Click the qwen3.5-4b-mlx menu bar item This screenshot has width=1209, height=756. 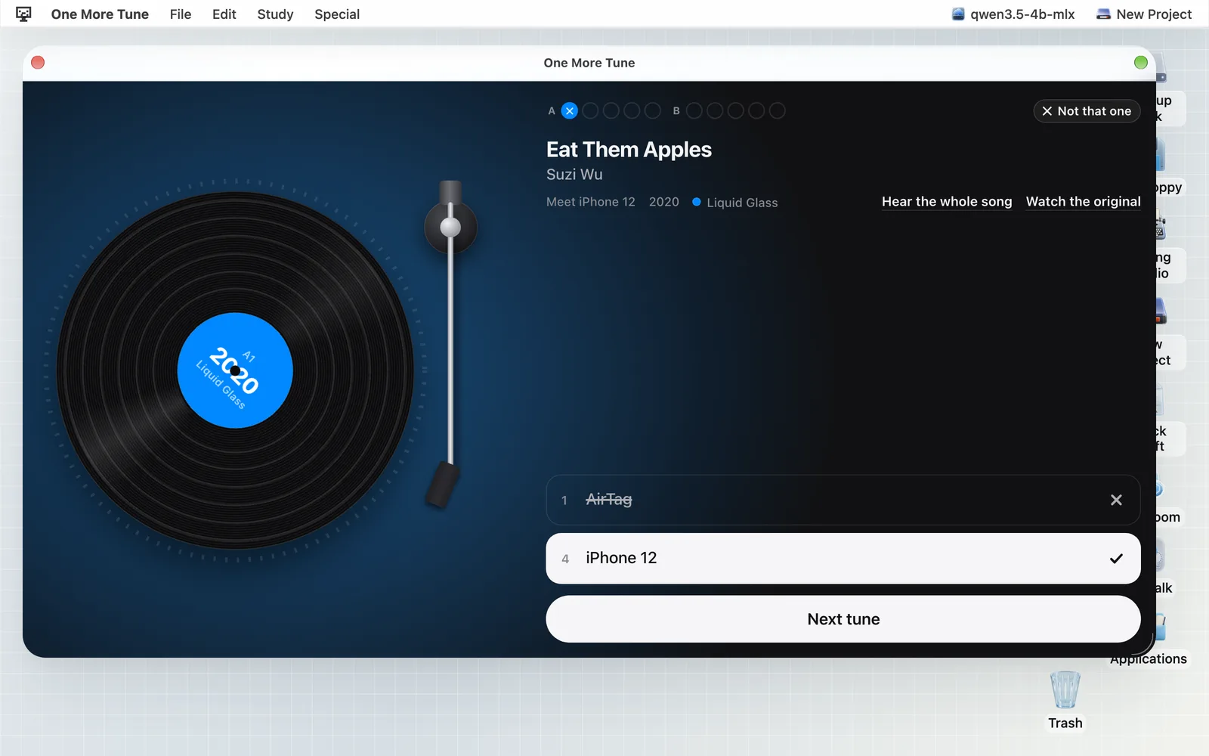1013,14
